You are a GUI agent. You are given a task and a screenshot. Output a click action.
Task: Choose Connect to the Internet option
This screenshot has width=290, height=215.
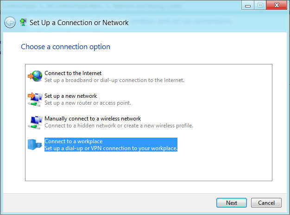point(73,73)
